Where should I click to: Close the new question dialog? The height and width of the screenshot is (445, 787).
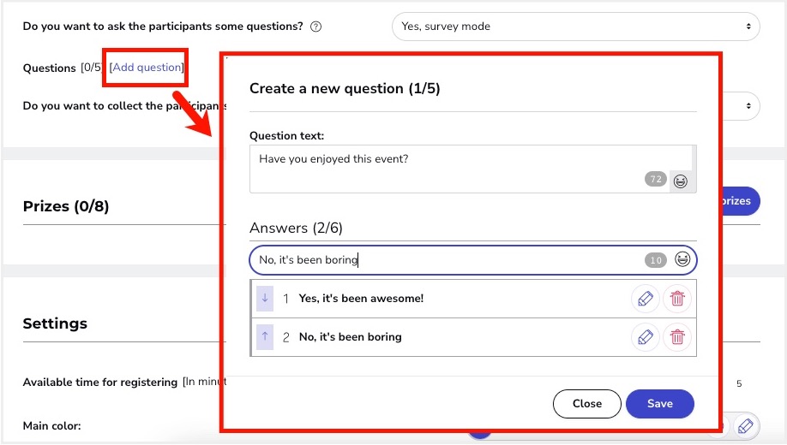pyautogui.click(x=586, y=403)
